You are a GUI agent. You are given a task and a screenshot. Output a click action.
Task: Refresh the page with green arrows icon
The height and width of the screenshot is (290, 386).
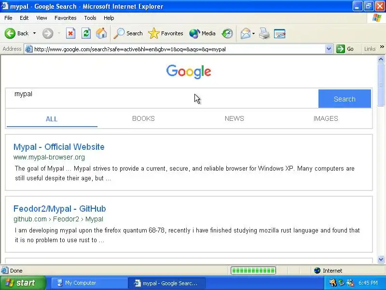[x=86, y=33]
